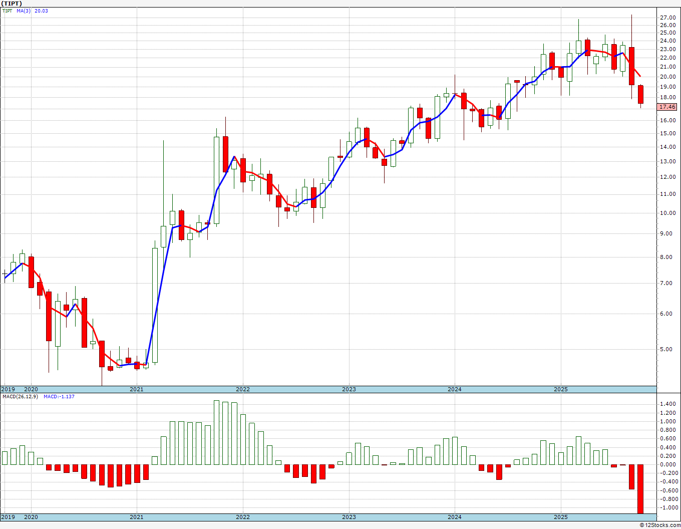Select 2024 on the price chart time axis
The image size is (681, 529).
(x=454, y=389)
